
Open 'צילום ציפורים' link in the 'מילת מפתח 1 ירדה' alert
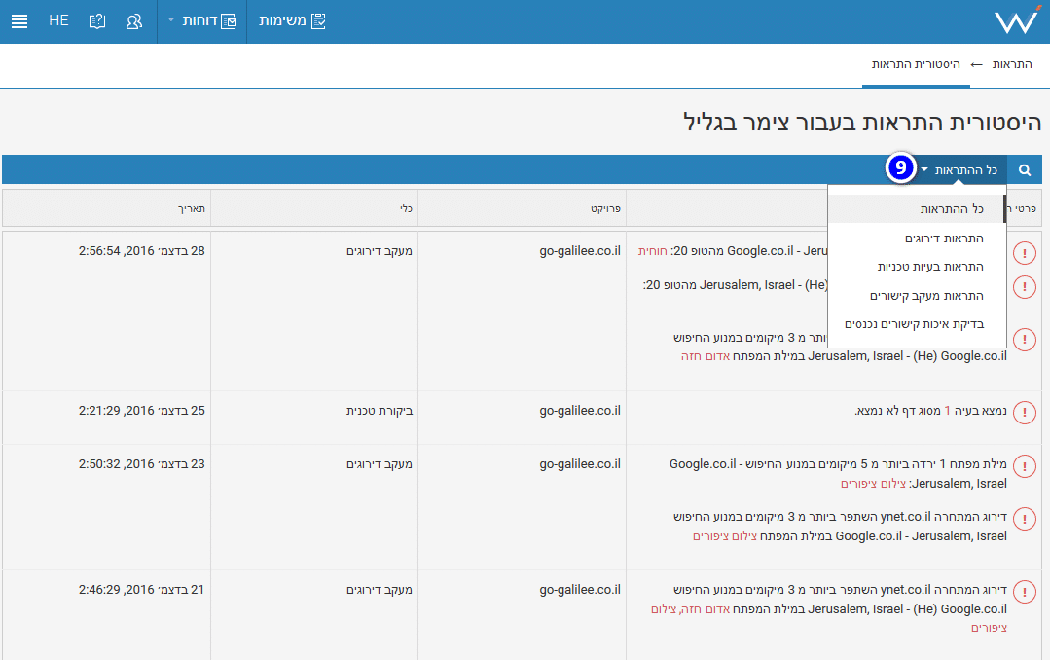[873, 484]
